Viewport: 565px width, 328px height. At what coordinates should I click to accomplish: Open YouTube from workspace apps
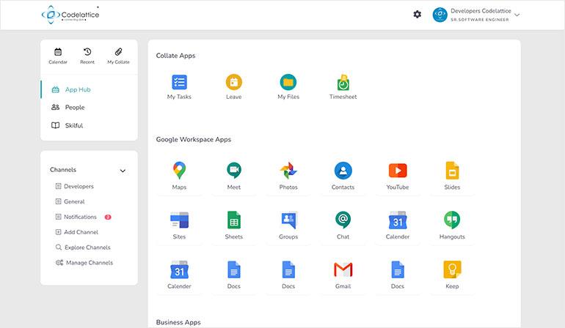(398, 176)
